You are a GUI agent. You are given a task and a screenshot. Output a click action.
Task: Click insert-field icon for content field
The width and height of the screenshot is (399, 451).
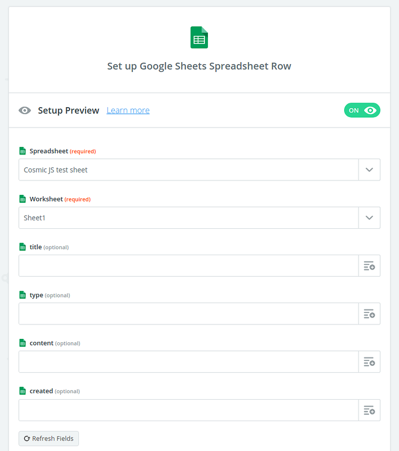coord(369,362)
